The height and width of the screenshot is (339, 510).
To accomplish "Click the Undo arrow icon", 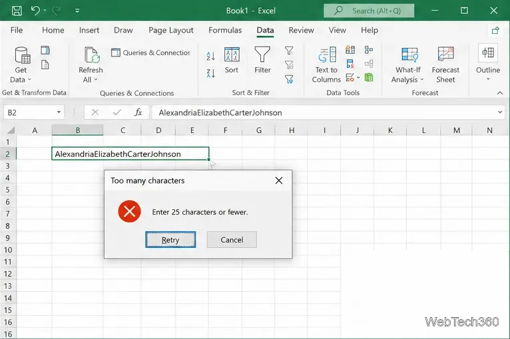I will 35,11.
